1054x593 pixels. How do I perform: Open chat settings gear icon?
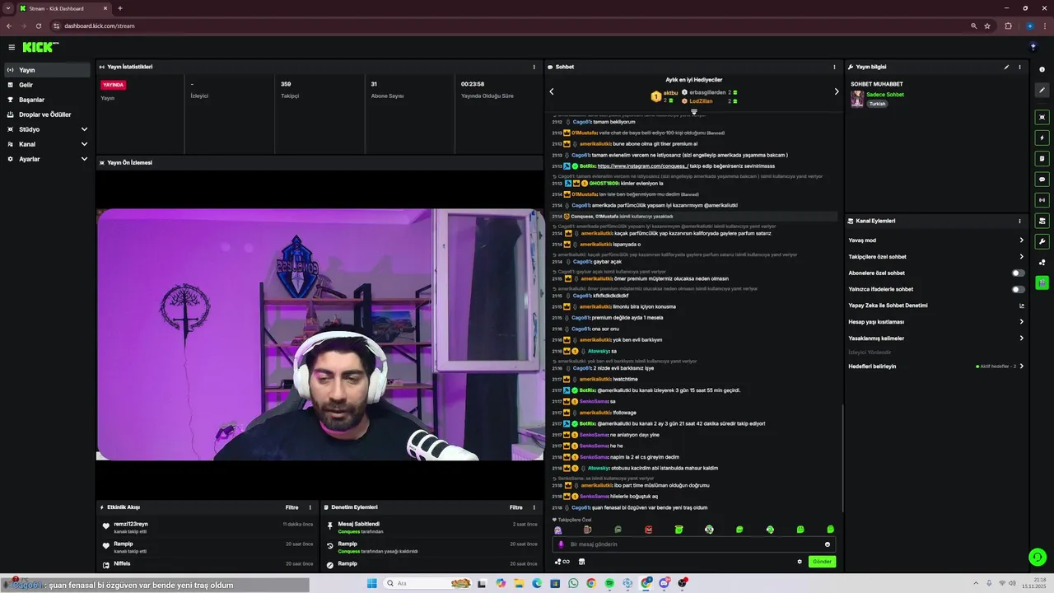point(799,562)
